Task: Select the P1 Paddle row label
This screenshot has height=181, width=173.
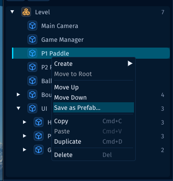Action: [55, 53]
